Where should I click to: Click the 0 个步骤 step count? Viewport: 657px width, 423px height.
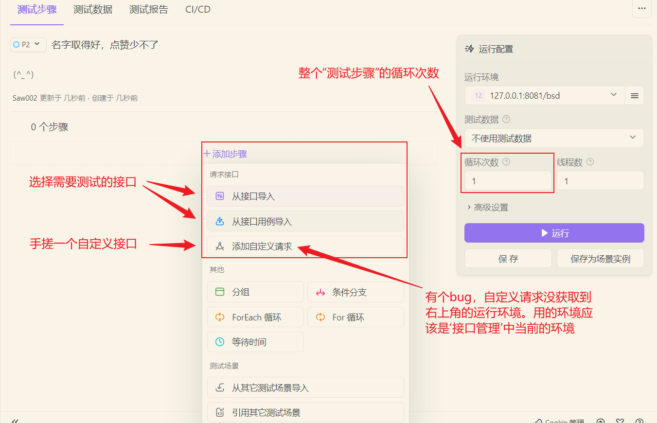click(x=50, y=127)
